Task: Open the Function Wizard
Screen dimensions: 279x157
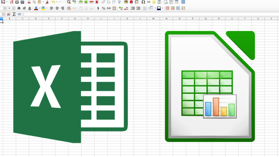Action: click(x=8, y=14)
